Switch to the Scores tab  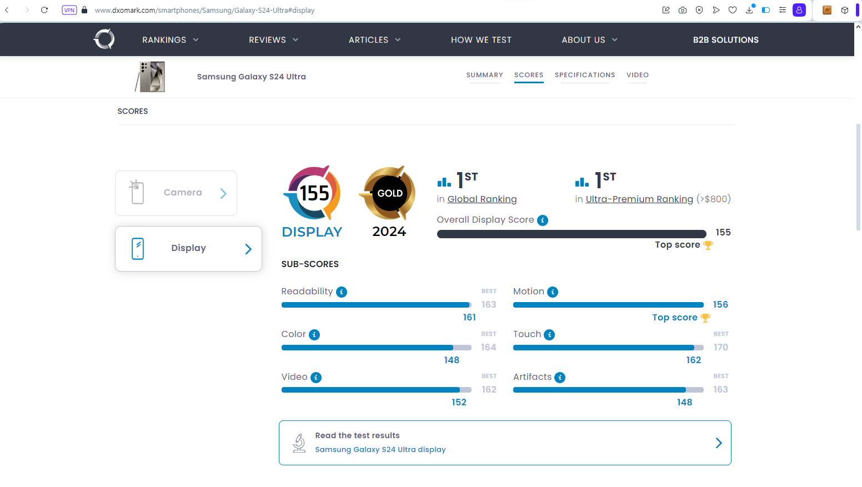(x=529, y=75)
